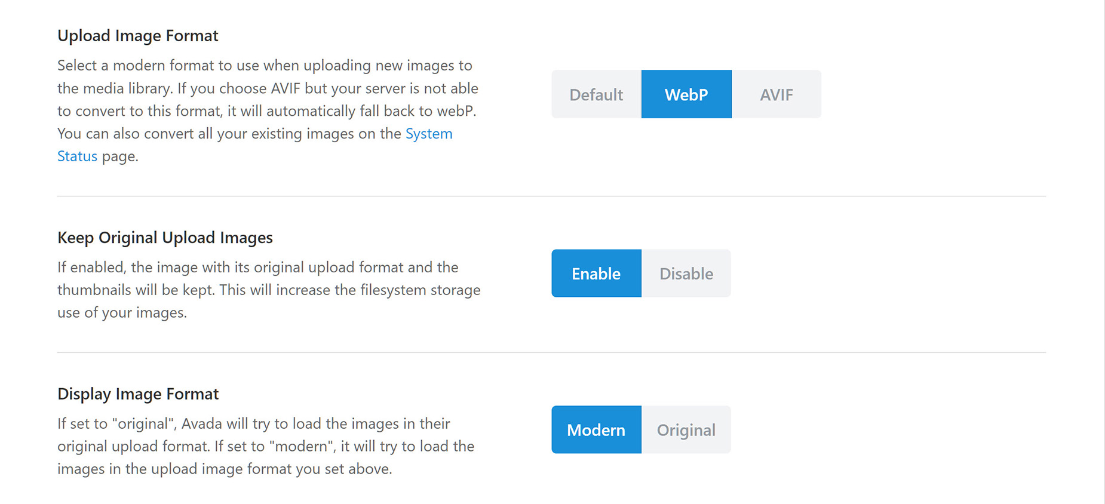
Task: Click the Upload Image Format heading
Action: point(137,35)
